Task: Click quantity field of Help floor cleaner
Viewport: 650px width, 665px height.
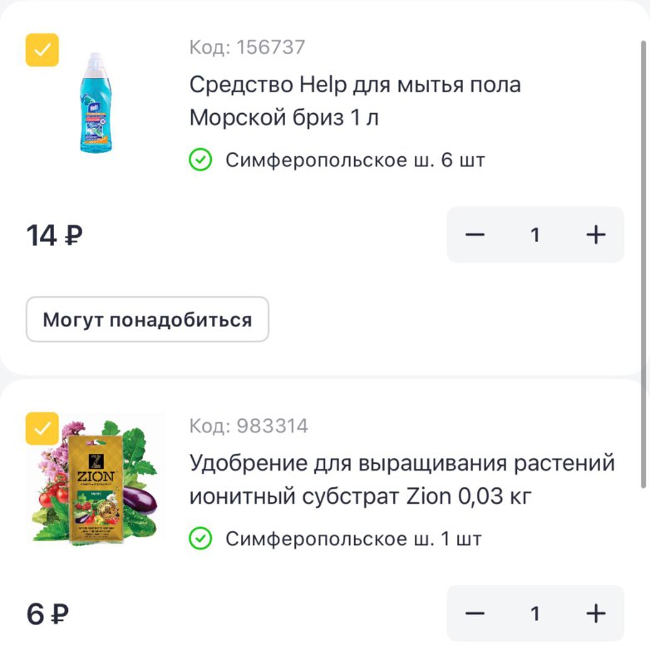Action: point(535,235)
